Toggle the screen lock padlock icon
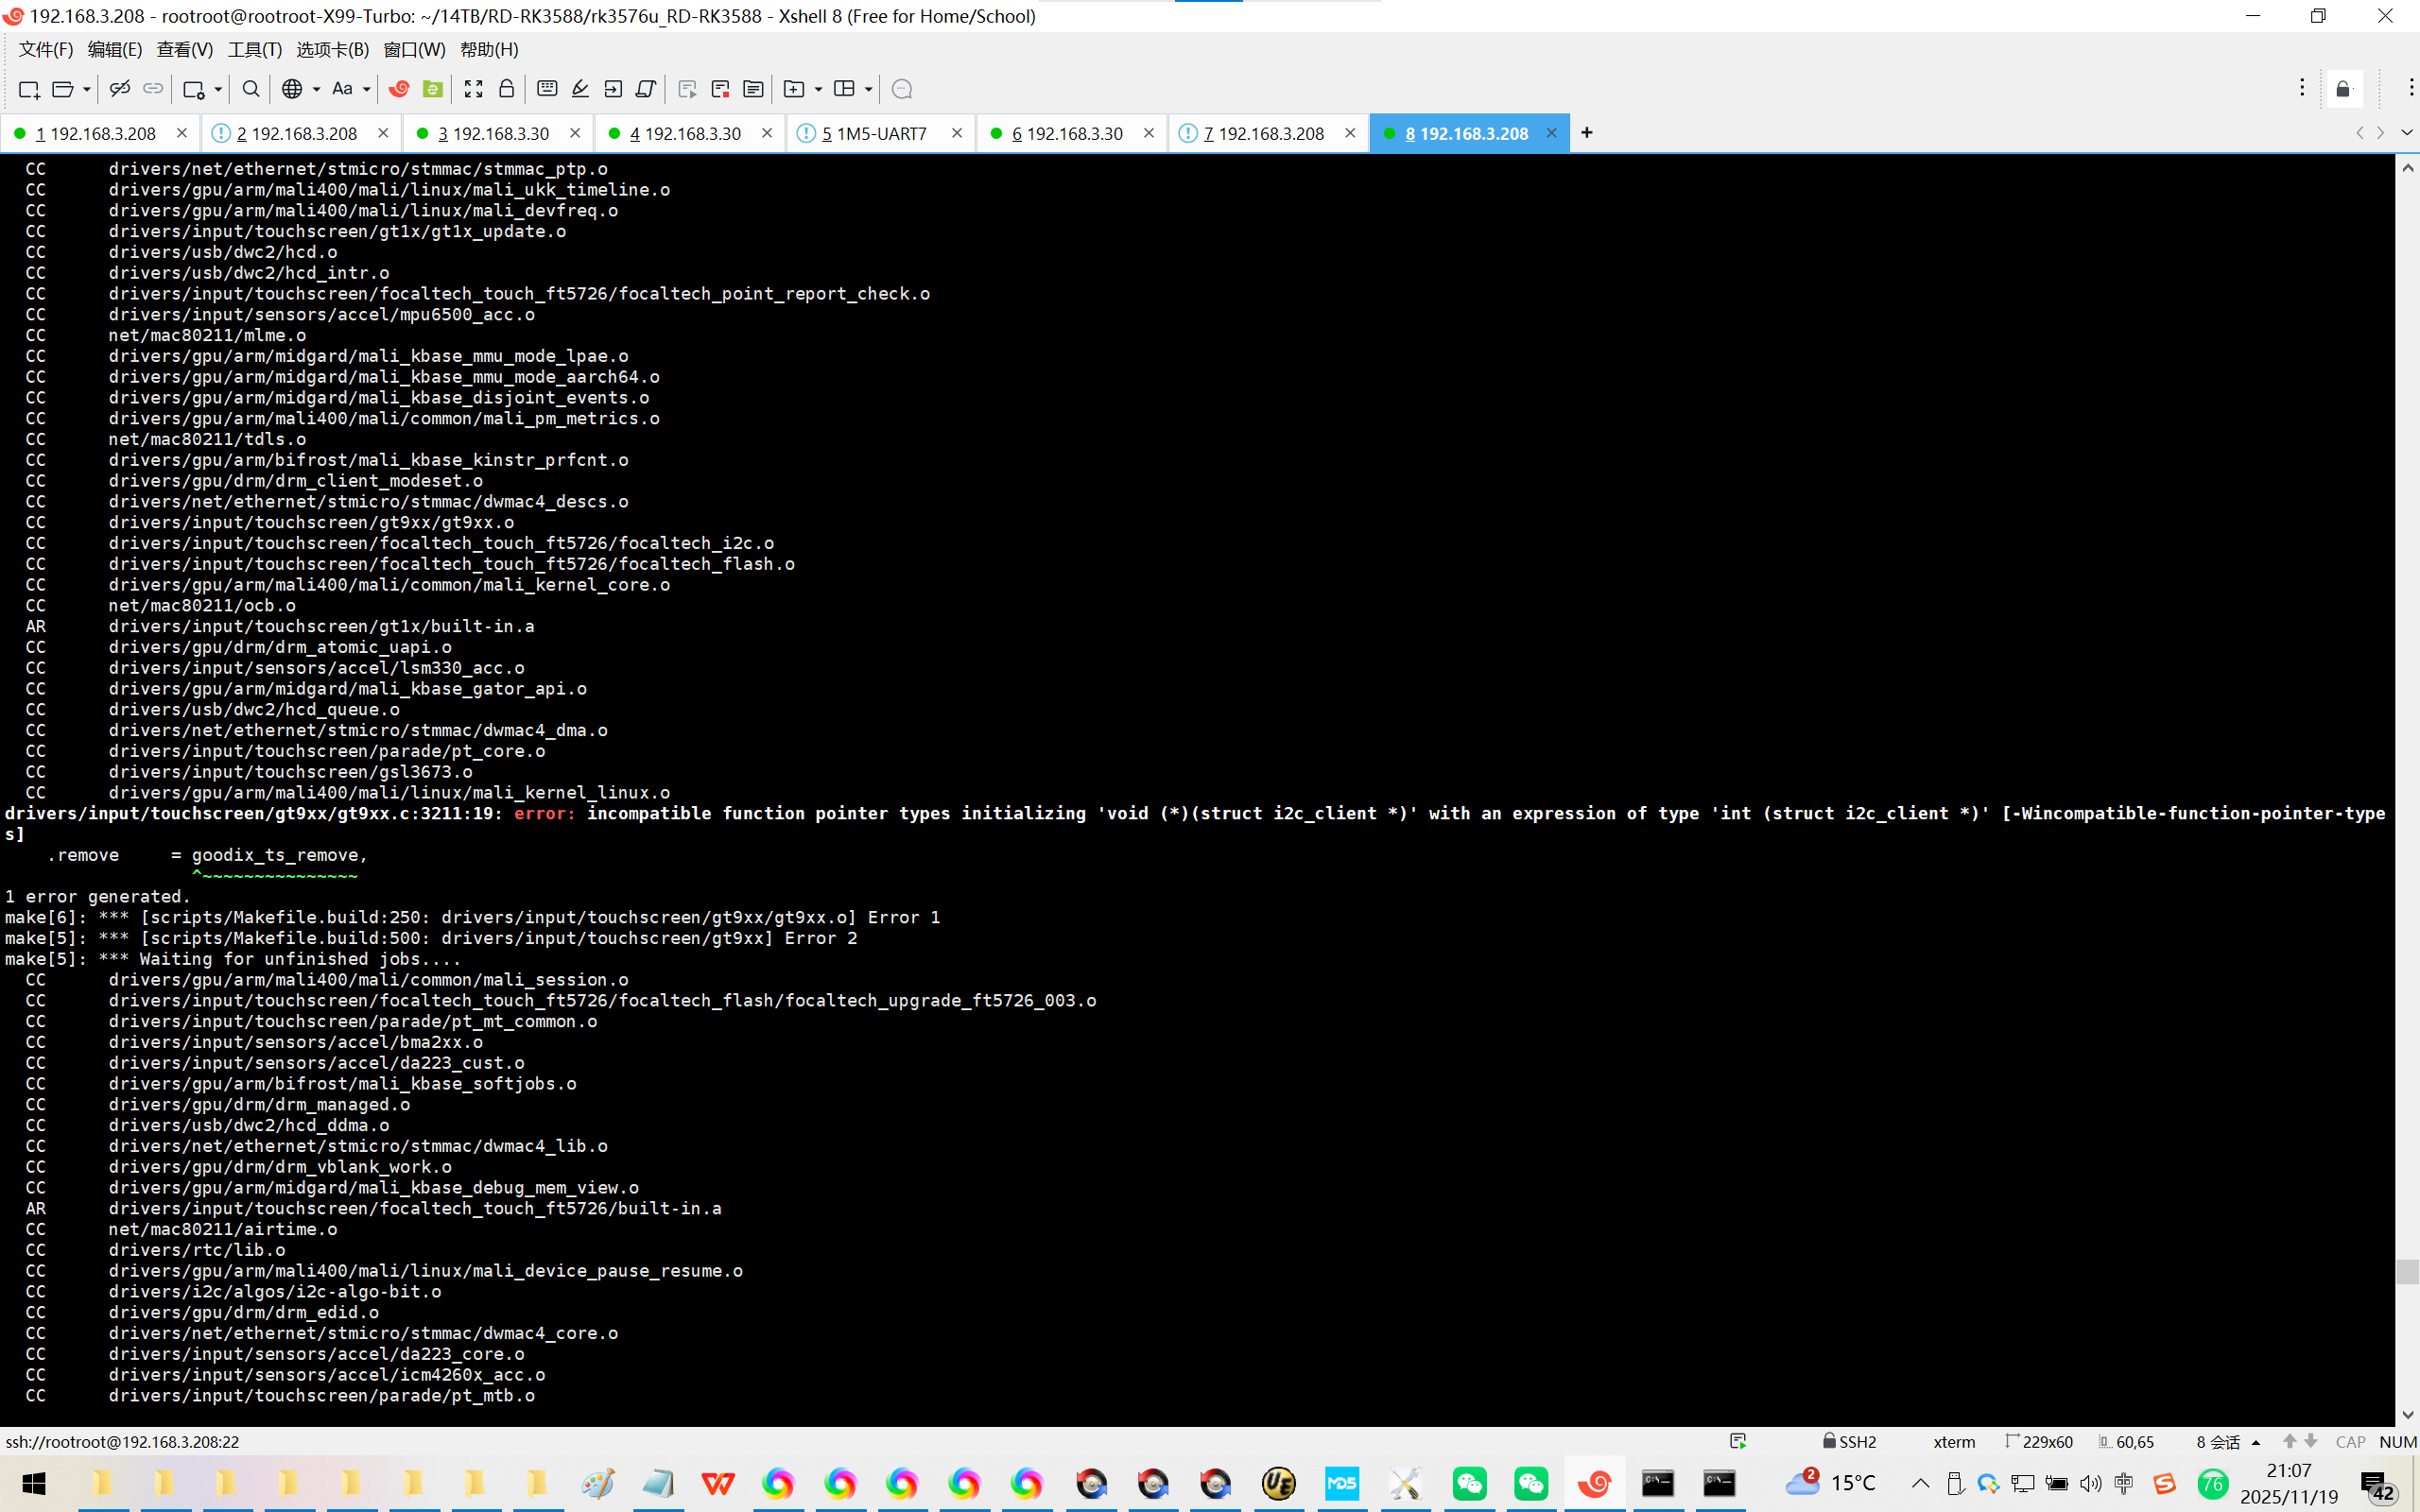Image resolution: width=2420 pixels, height=1512 pixels. (x=507, y=89)
